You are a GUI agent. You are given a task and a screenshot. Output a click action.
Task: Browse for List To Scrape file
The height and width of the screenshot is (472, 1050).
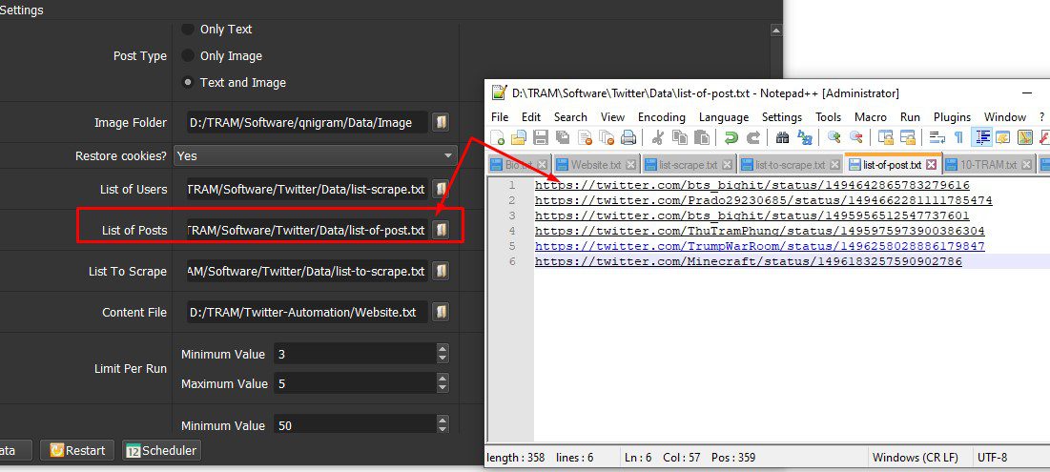coord(441,271)
